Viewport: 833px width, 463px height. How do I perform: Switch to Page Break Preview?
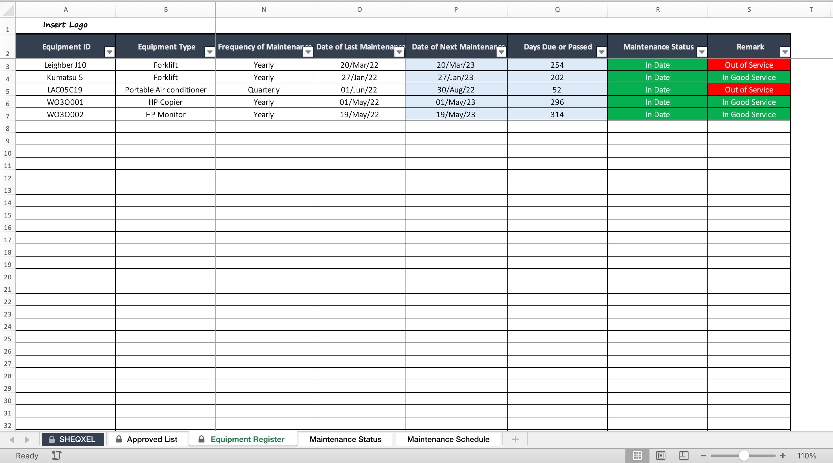click(x=684, y=456)
